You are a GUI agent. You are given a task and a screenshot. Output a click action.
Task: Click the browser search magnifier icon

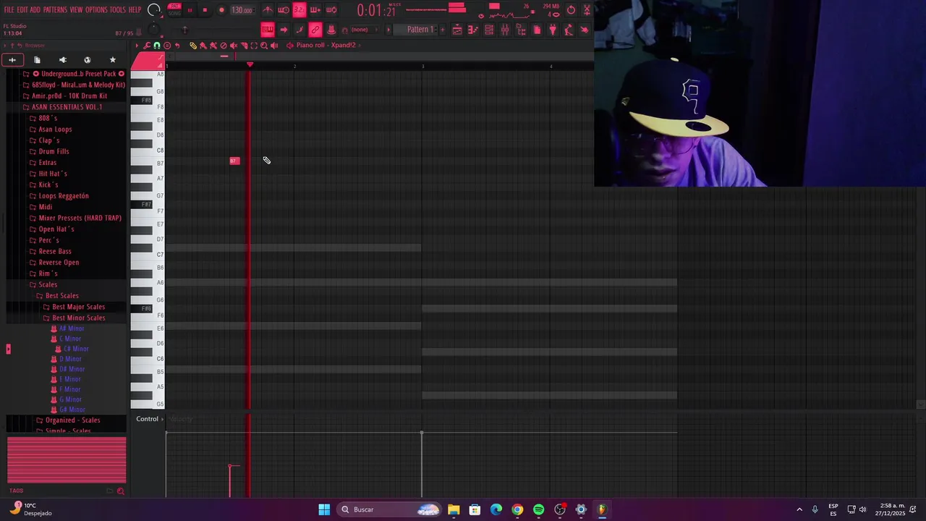(x=120, y=491)
